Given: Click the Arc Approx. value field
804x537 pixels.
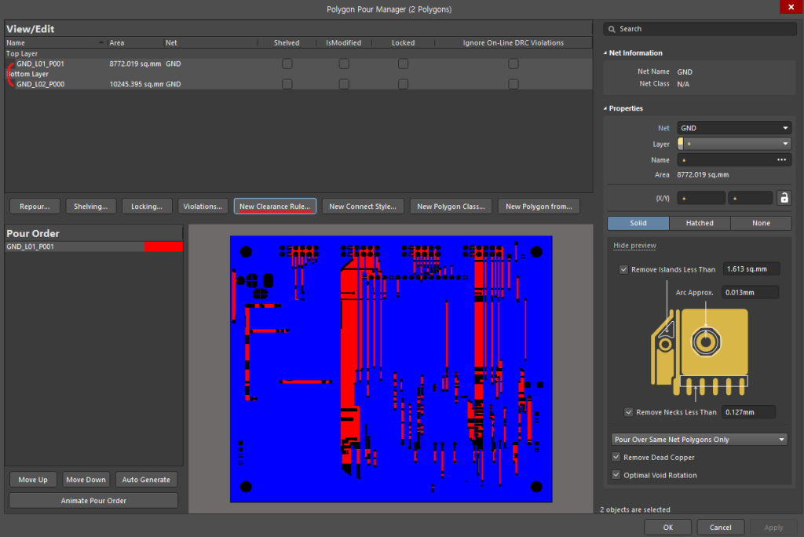Looking at the screenshot, I should point(749,292).
